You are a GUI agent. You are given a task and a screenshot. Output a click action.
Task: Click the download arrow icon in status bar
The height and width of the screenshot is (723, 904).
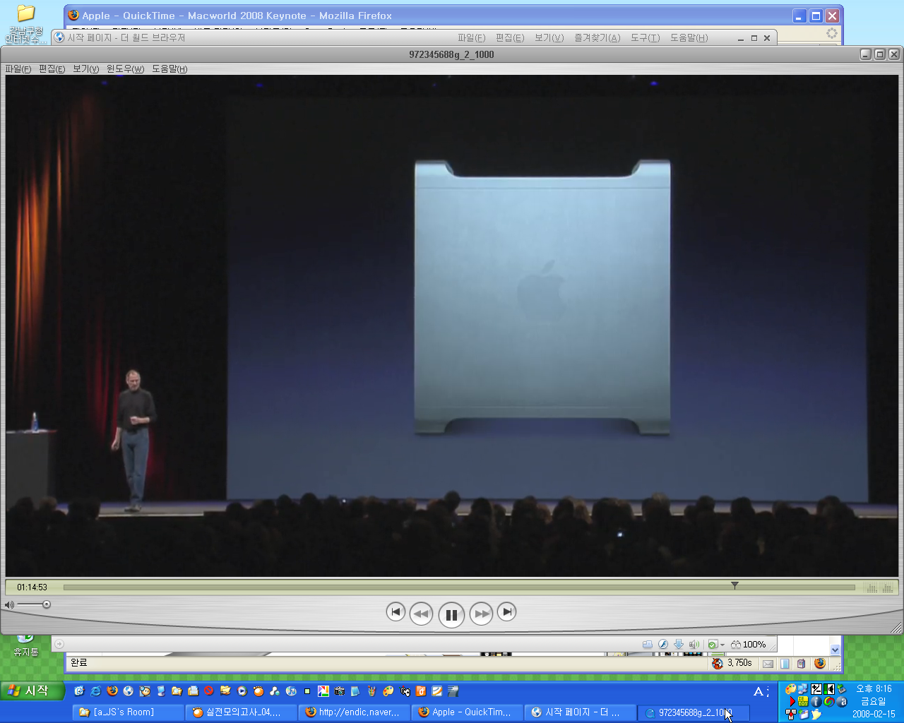[x=679, y=645]
